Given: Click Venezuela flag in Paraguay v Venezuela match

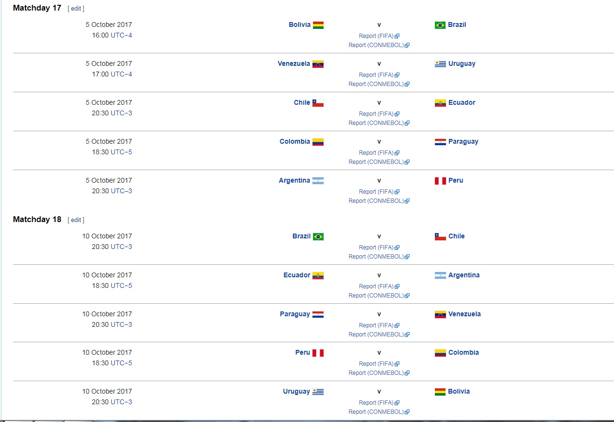Looking at the screenshot, I should click(440, 314).
